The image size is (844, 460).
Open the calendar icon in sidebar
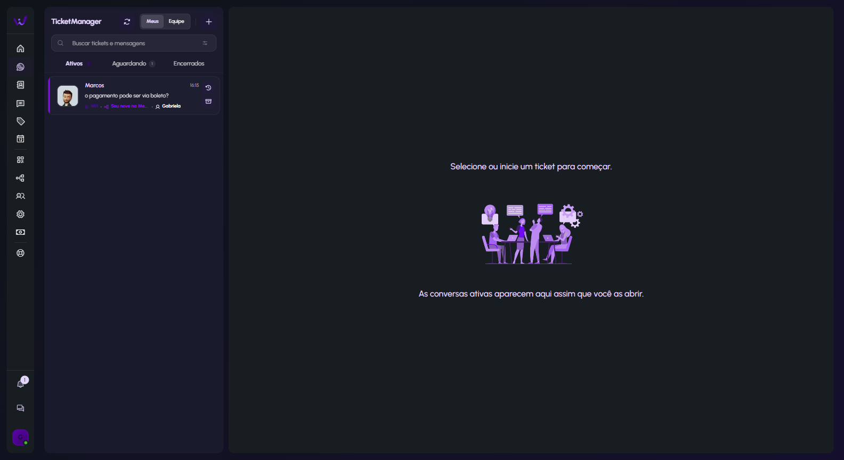tap(20, 139)
